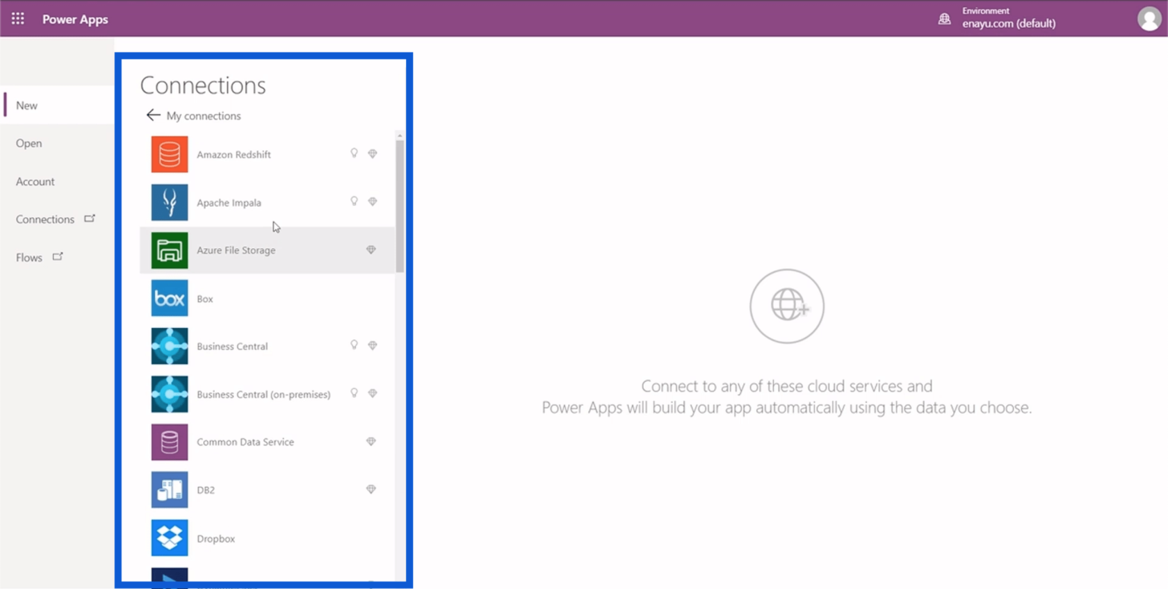The width and height of the screenshot is (1168, 589).
Task: Click premium diamond icon for Amazon Redshift
Action: (x=373, y=154)
